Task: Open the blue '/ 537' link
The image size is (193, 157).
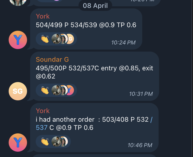Action: (x=42, y=128)
